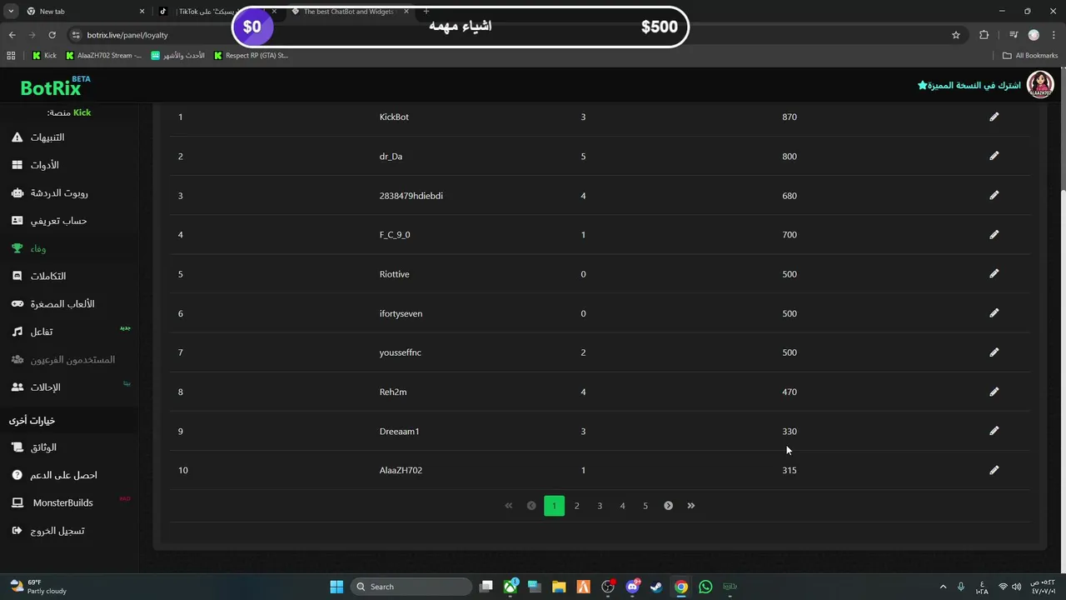Open the browser extensions puzzle icon
Image resolution: width=1066 pixels, height=600 pixels.
click(984, 35)
